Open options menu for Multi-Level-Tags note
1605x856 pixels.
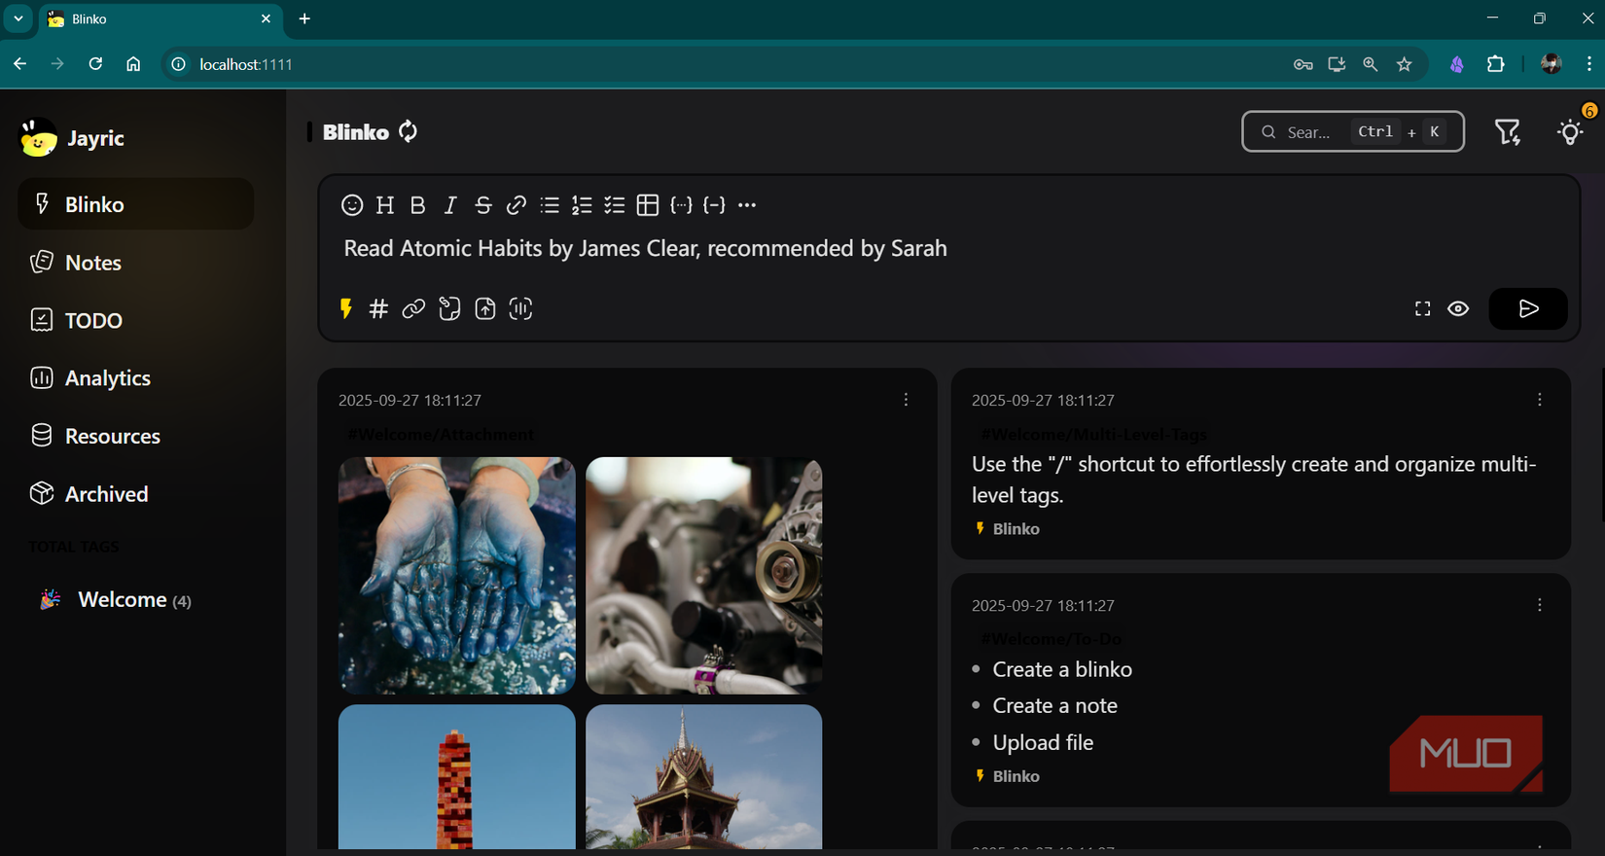[1539, 400]
